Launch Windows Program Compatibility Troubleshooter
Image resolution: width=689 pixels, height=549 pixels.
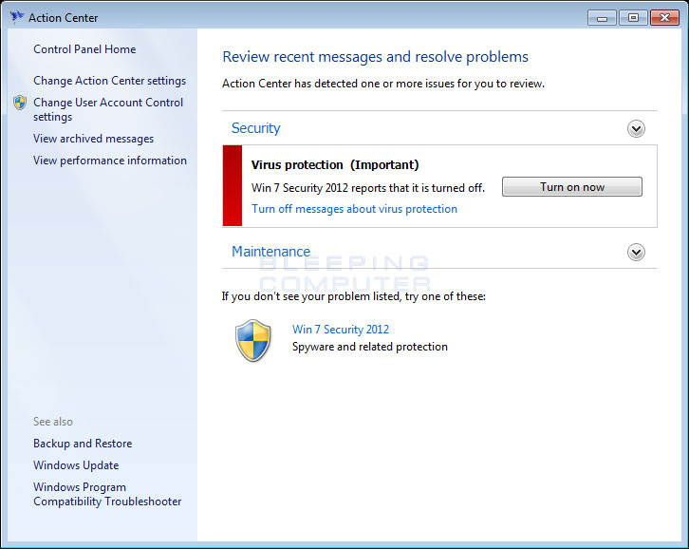(106, 494)
